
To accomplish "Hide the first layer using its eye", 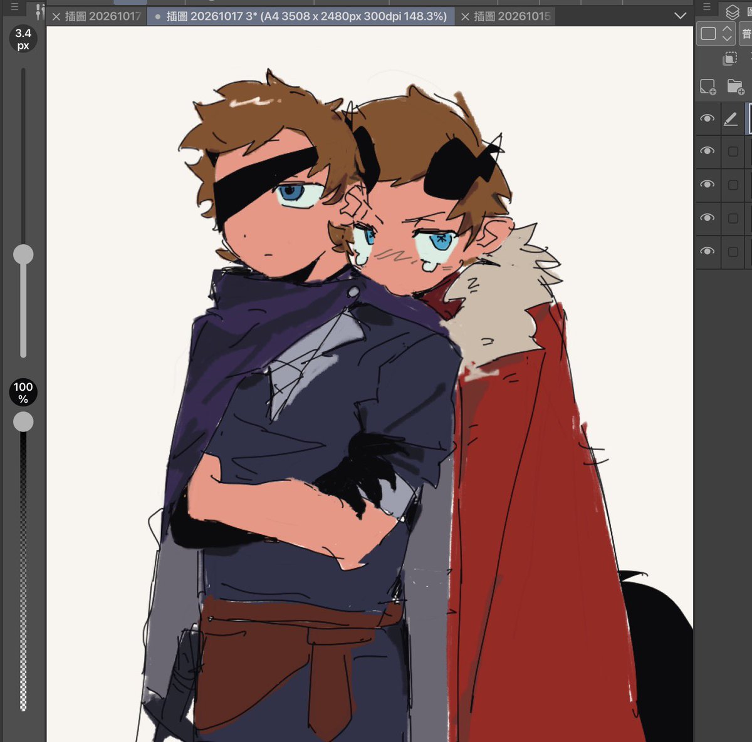I will 708,118.
